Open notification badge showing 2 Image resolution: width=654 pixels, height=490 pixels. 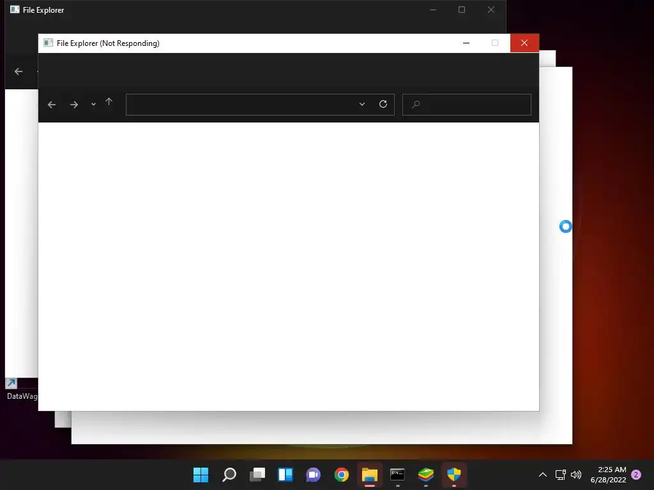coord(636,475)
